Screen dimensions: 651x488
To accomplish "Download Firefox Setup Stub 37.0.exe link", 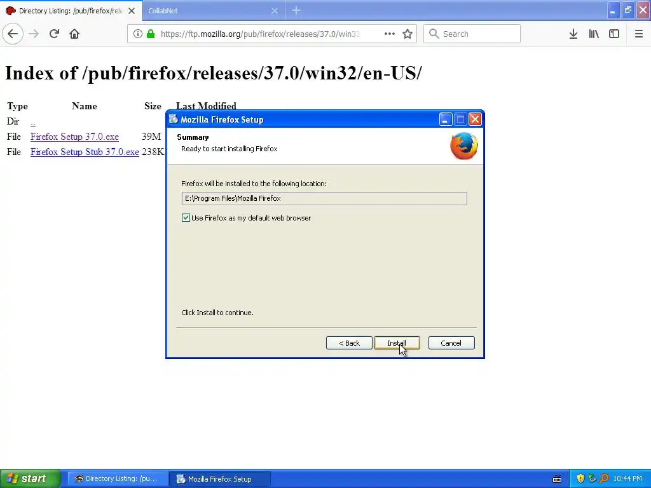I will 85,152.
